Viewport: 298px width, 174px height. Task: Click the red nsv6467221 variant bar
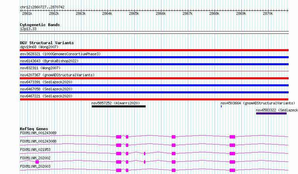154,99
